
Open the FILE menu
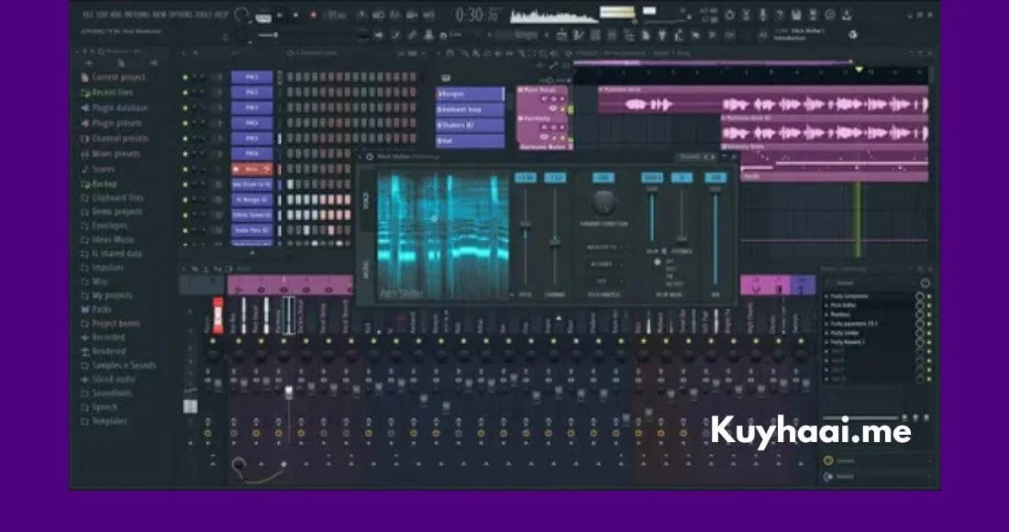(88, 14)
